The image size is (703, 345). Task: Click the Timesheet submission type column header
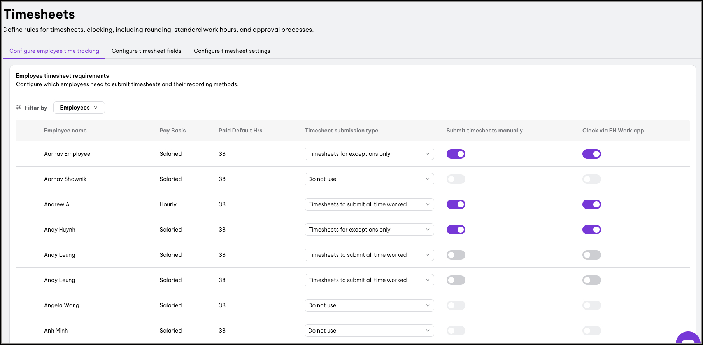[342, 131]
